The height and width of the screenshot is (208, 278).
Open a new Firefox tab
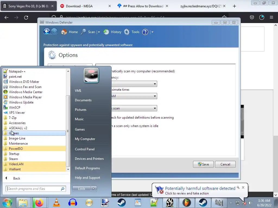coord(234,6)
